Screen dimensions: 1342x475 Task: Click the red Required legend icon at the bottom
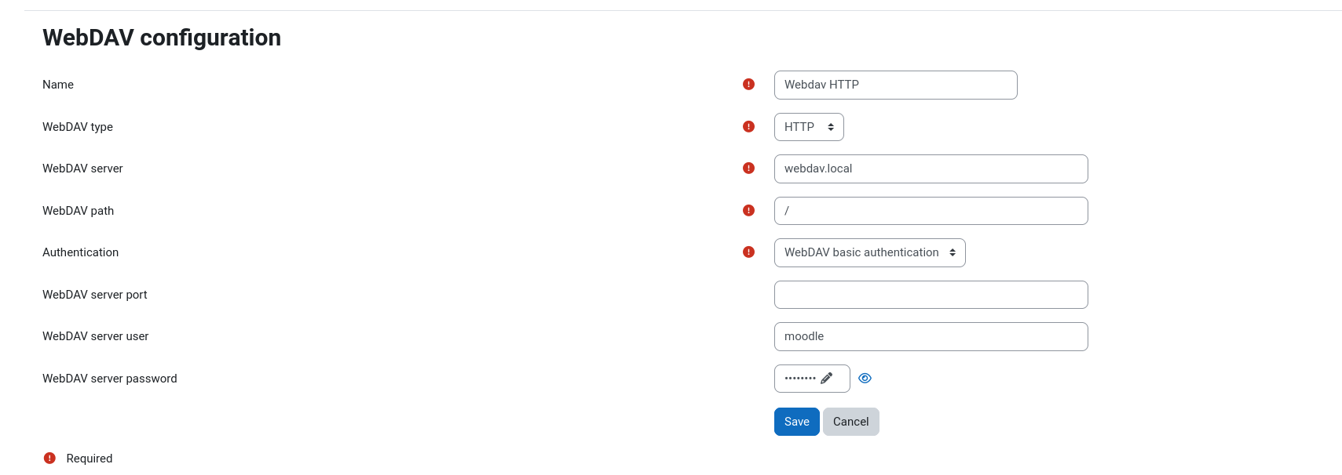click(x=49, y=459)
